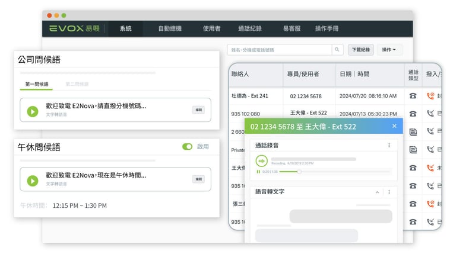Click phone call-type icon in 935 102 080 row
453x254 pixels.
pos(413,114)
